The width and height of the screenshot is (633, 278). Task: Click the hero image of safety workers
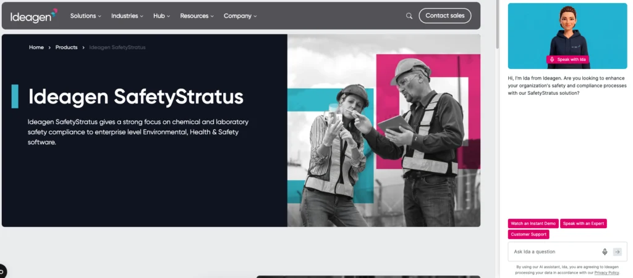pyautogui.click(x=383, y=130)
